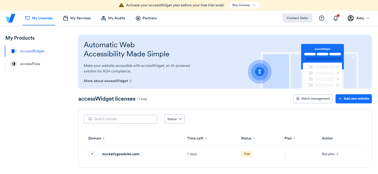Click the accessiBe logo icon
Image resolution: width=378 pixels, height=174 pixels.
coord(10,18)
